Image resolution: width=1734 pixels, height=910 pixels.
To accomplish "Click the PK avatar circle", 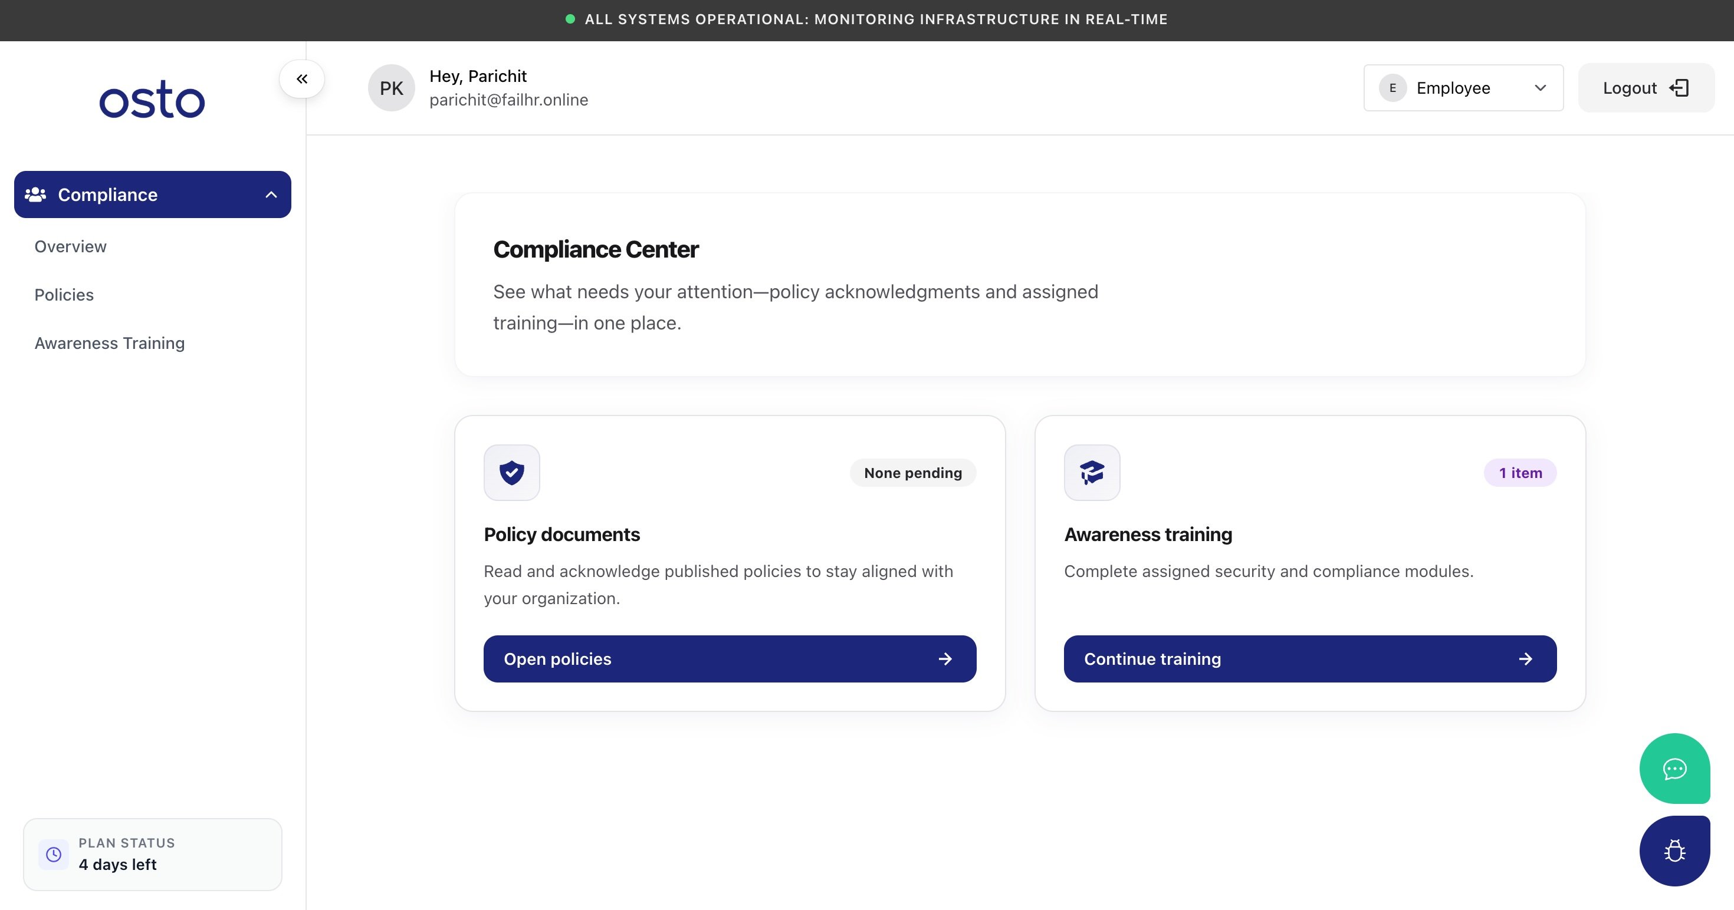I will click(391, 88).
